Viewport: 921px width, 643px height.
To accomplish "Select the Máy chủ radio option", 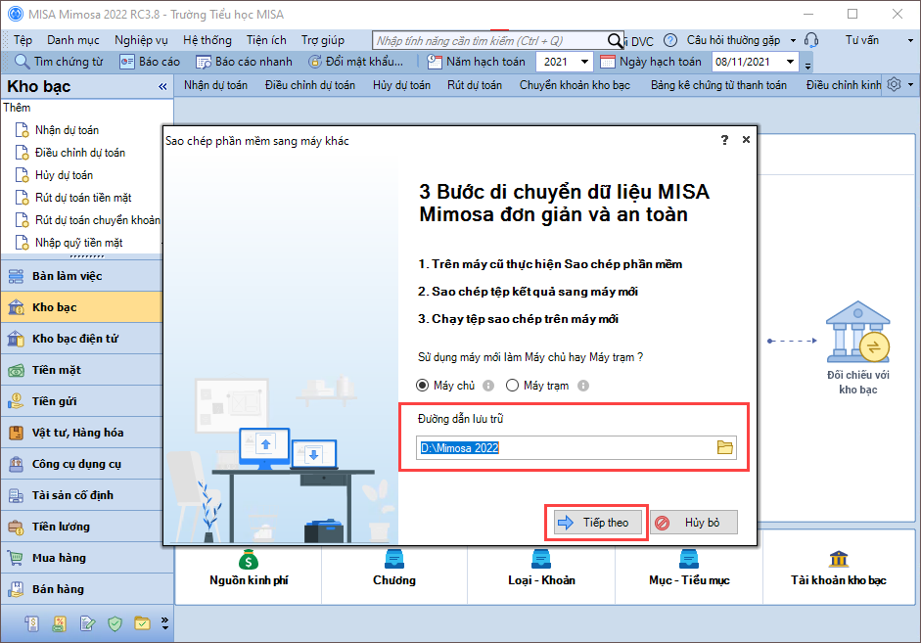I will [x=422, y=386].
